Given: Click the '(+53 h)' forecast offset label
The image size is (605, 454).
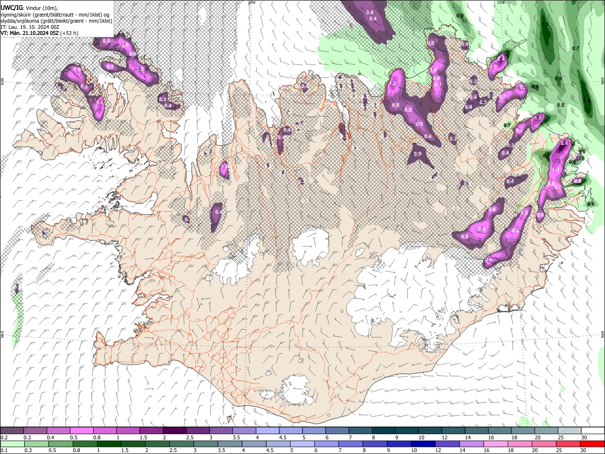Looking at the screenshot, I should coord(69,33).
